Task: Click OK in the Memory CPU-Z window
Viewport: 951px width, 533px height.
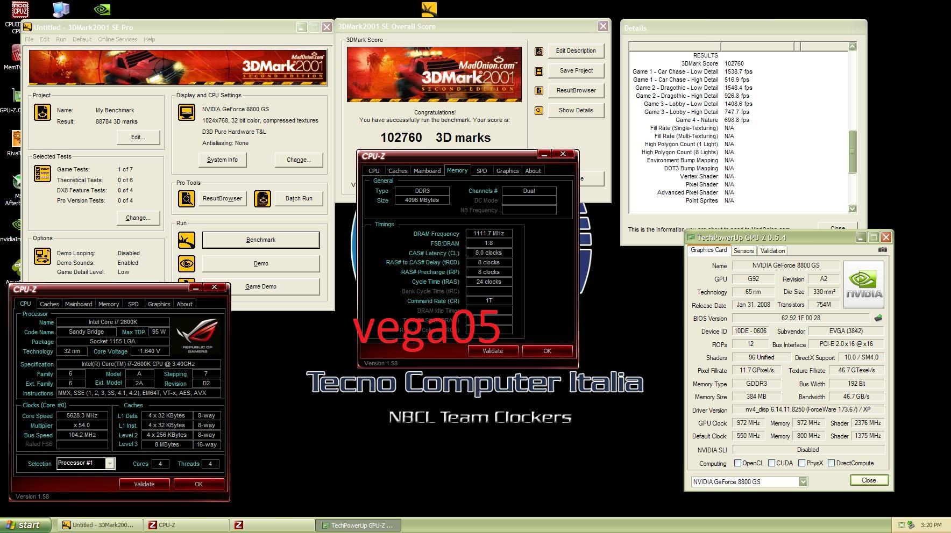Action: pos(547,351)
